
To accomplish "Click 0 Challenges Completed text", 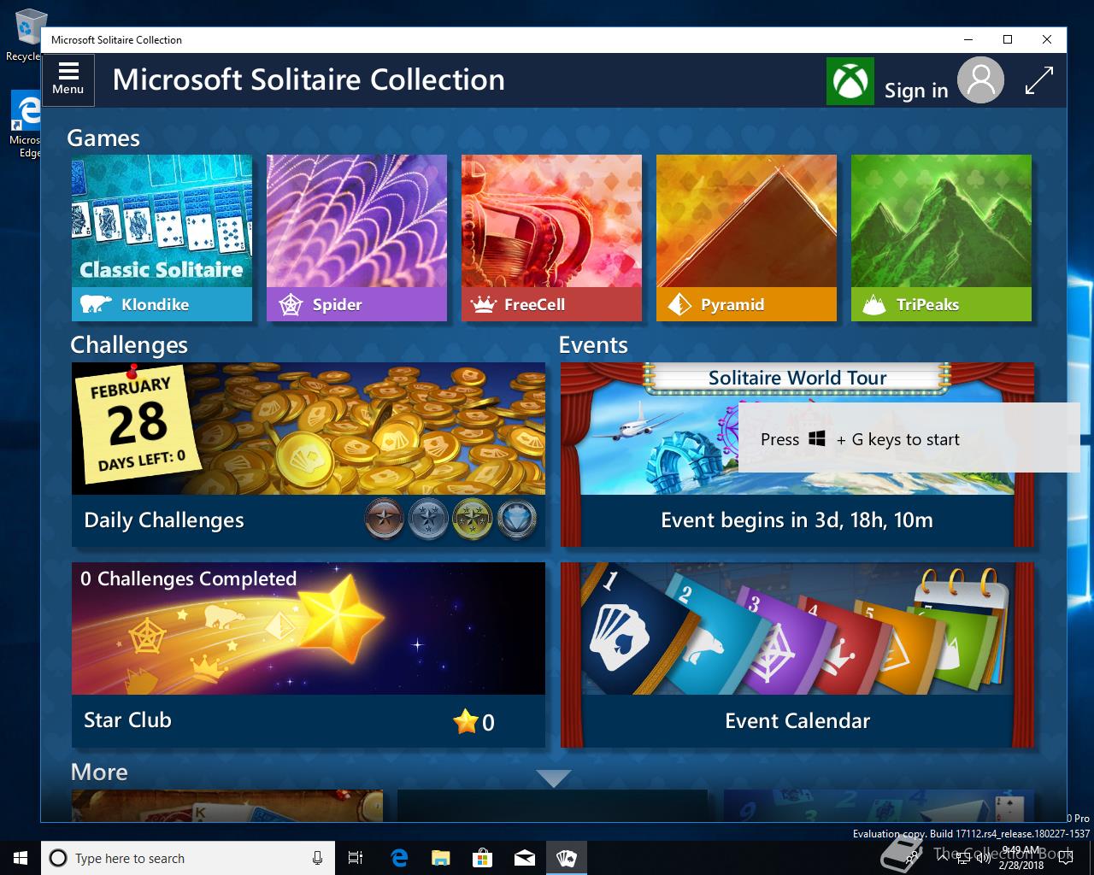I will 188,578.
